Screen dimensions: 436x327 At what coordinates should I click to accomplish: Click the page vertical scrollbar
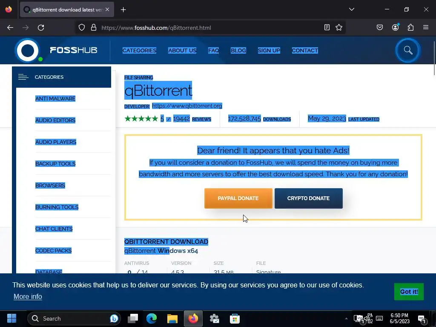(434, 58)
